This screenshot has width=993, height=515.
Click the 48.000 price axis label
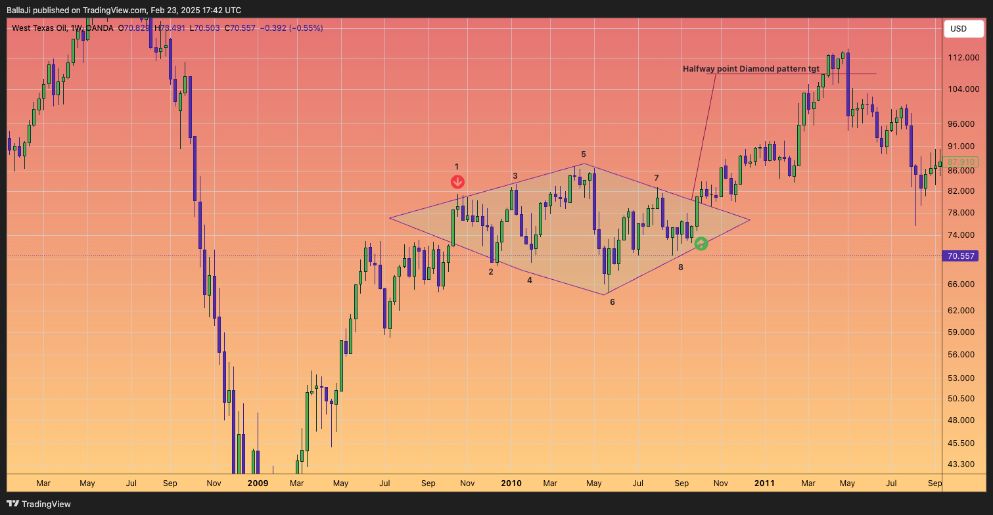tap(961, 420)
